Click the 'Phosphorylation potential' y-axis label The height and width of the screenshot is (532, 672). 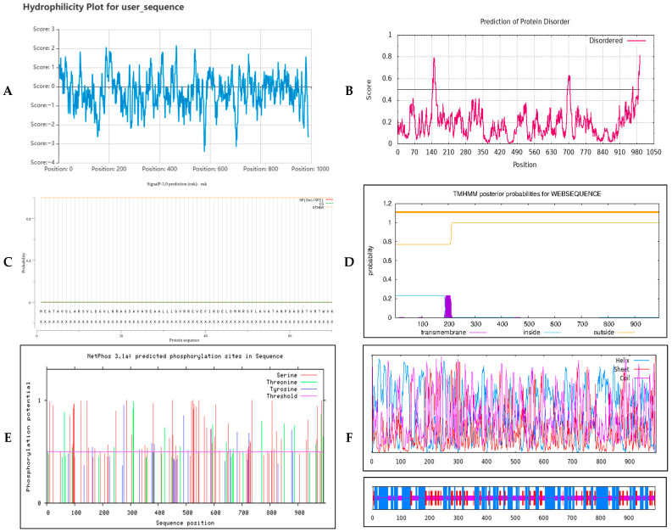[x=28, y=436]
